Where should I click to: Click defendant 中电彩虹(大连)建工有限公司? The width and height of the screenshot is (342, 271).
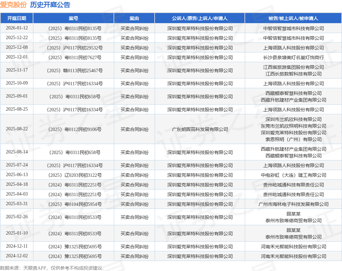[293, 175]
